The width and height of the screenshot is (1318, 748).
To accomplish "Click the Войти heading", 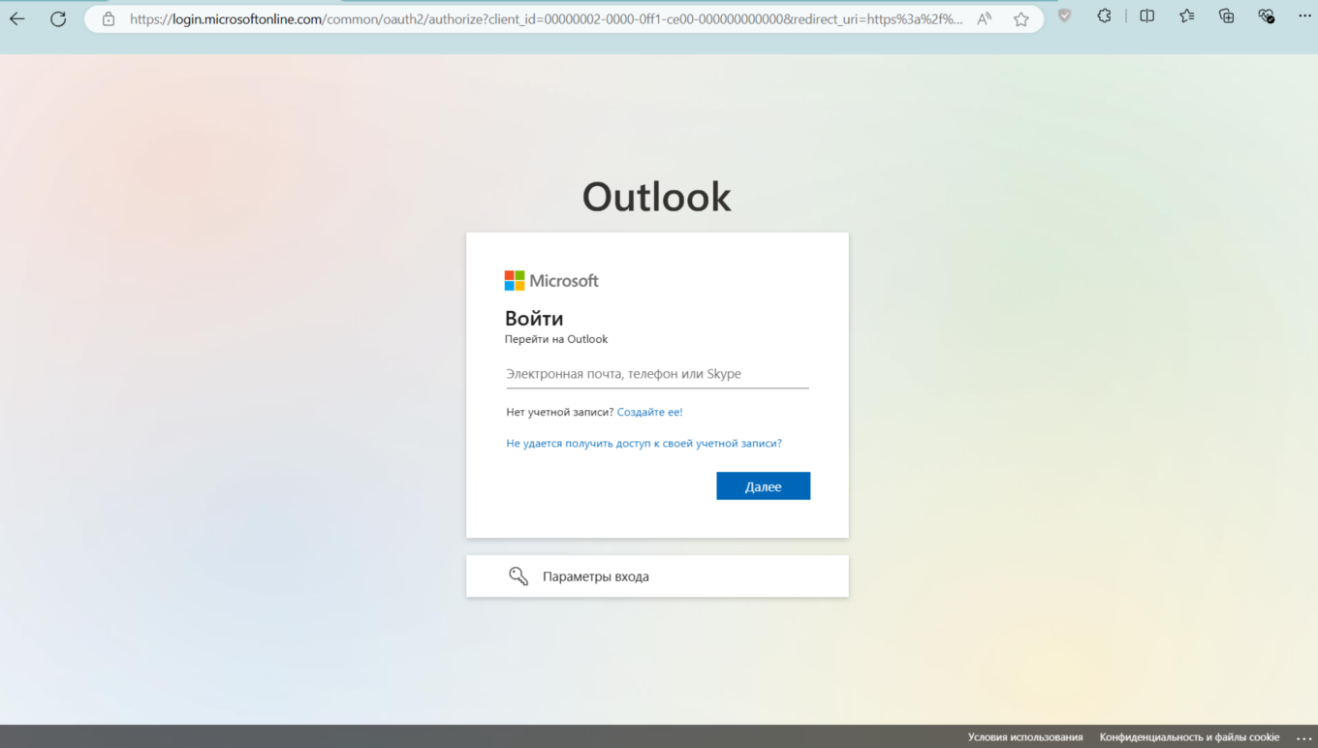I will 534,318.
